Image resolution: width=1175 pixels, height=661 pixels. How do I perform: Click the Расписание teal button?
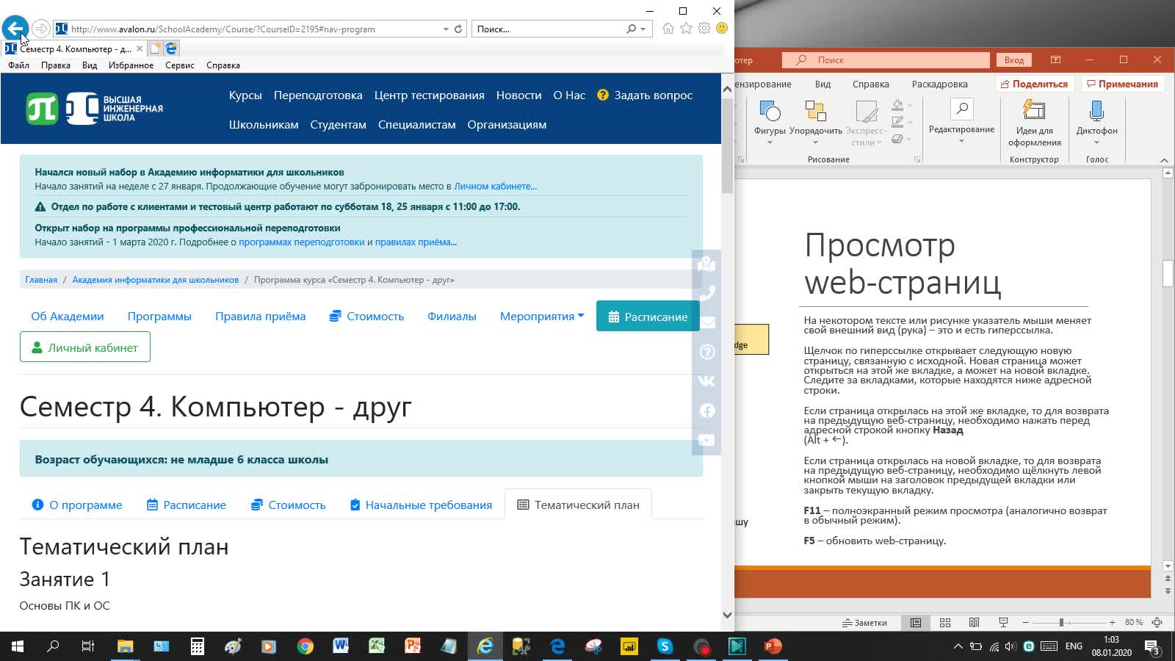point(648,317)
